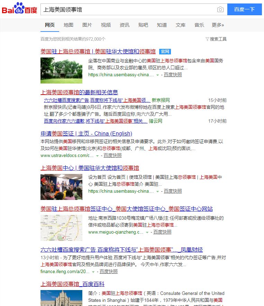Open the 音乐 tab
The width and height of the screenshot is (264, 306).
click(199, 25)
